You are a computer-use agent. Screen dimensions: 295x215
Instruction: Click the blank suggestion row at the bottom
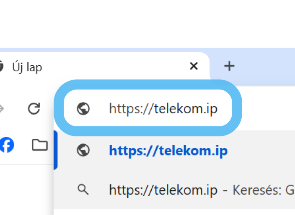(x=176, y=212)
